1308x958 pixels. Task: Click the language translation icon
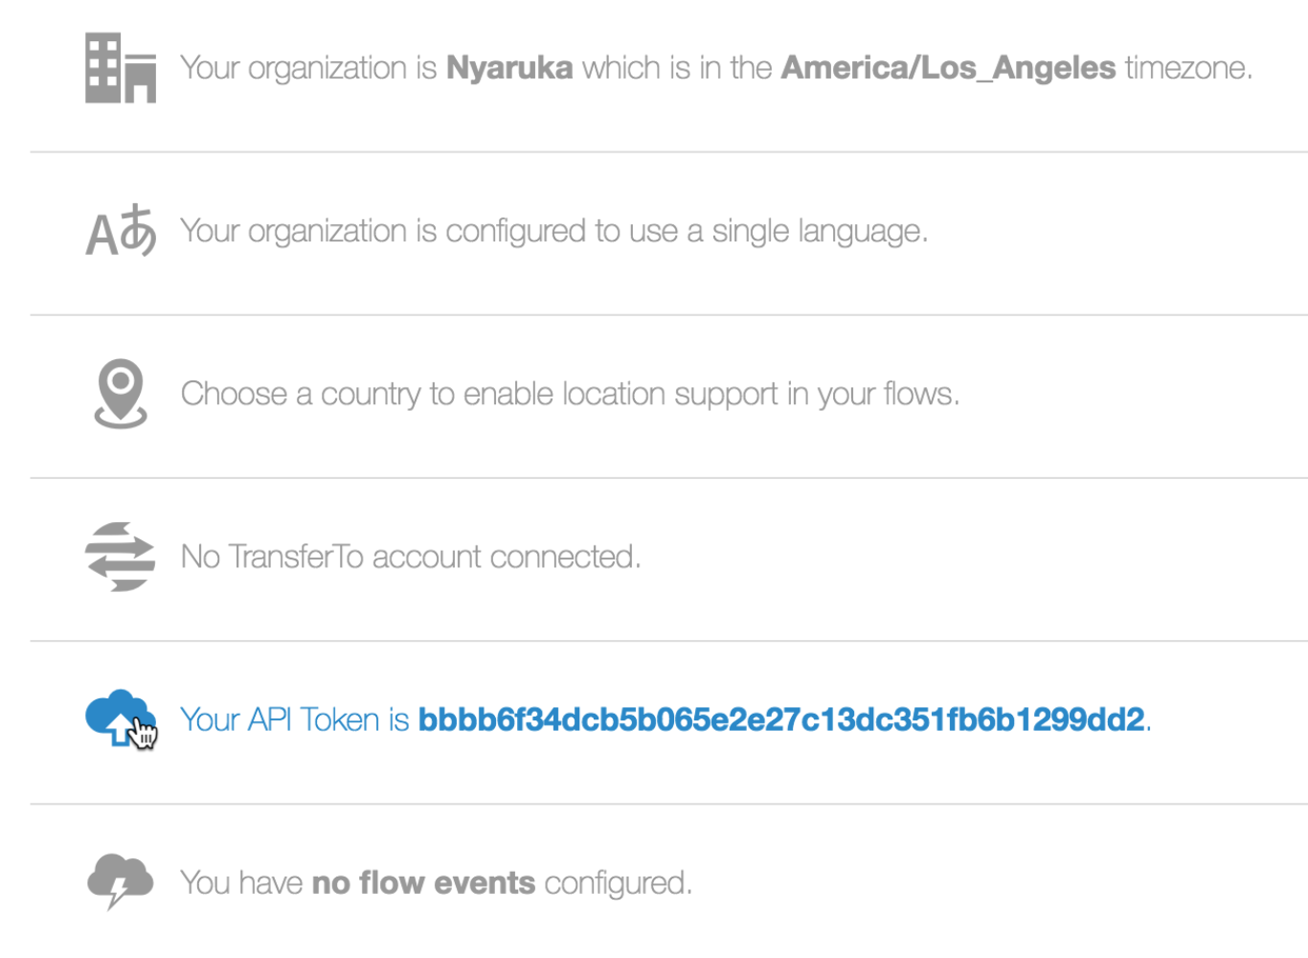tap(121, 231)
